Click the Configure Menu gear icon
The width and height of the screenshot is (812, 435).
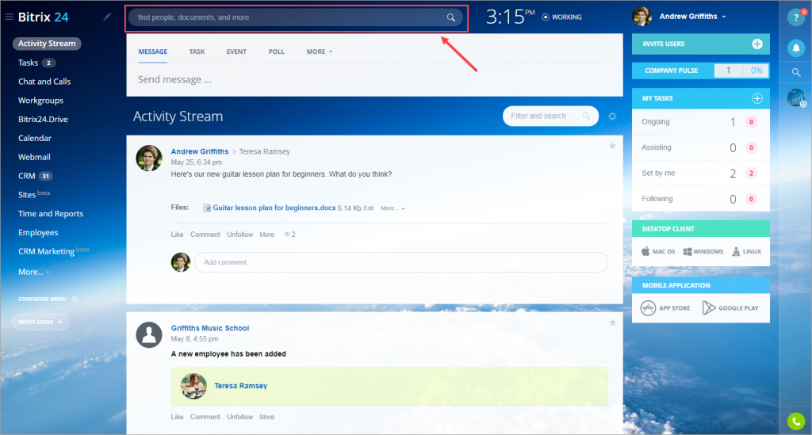point(75,299)
